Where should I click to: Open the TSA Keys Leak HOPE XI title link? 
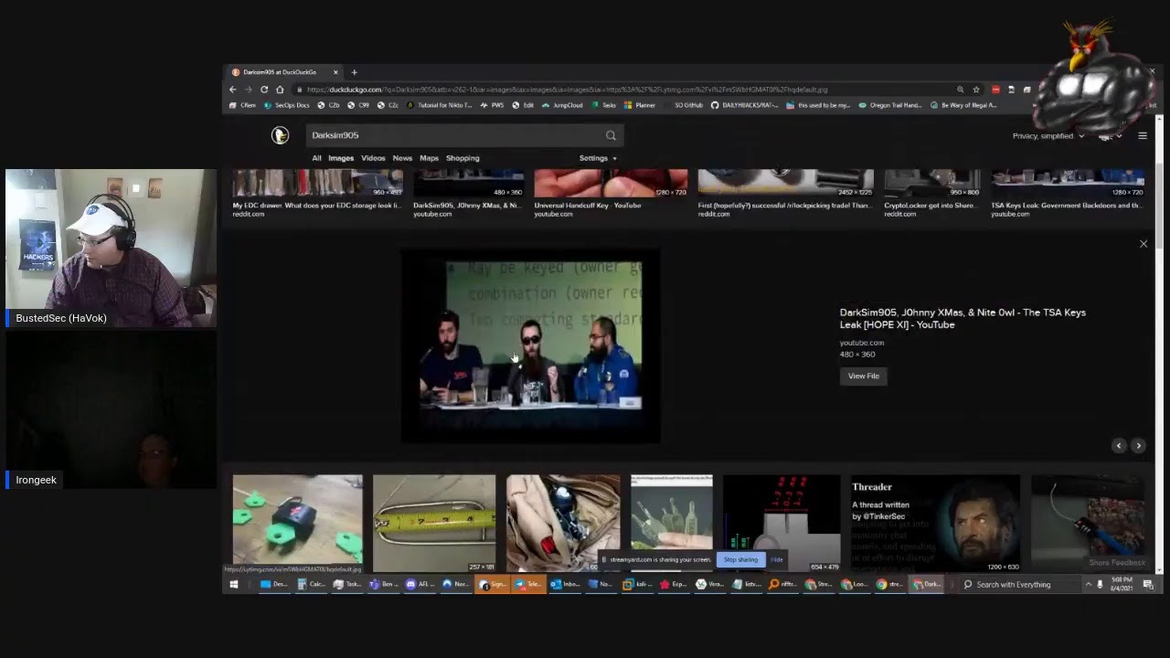[963, 318]
